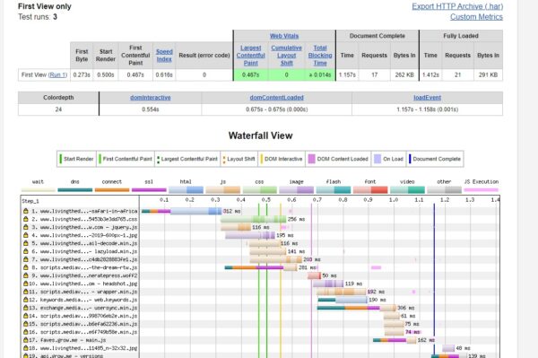Image resolution: width=538 pixels, height=358 pixels.
Task: Click the Waterfall View heading
Action: 260,135
